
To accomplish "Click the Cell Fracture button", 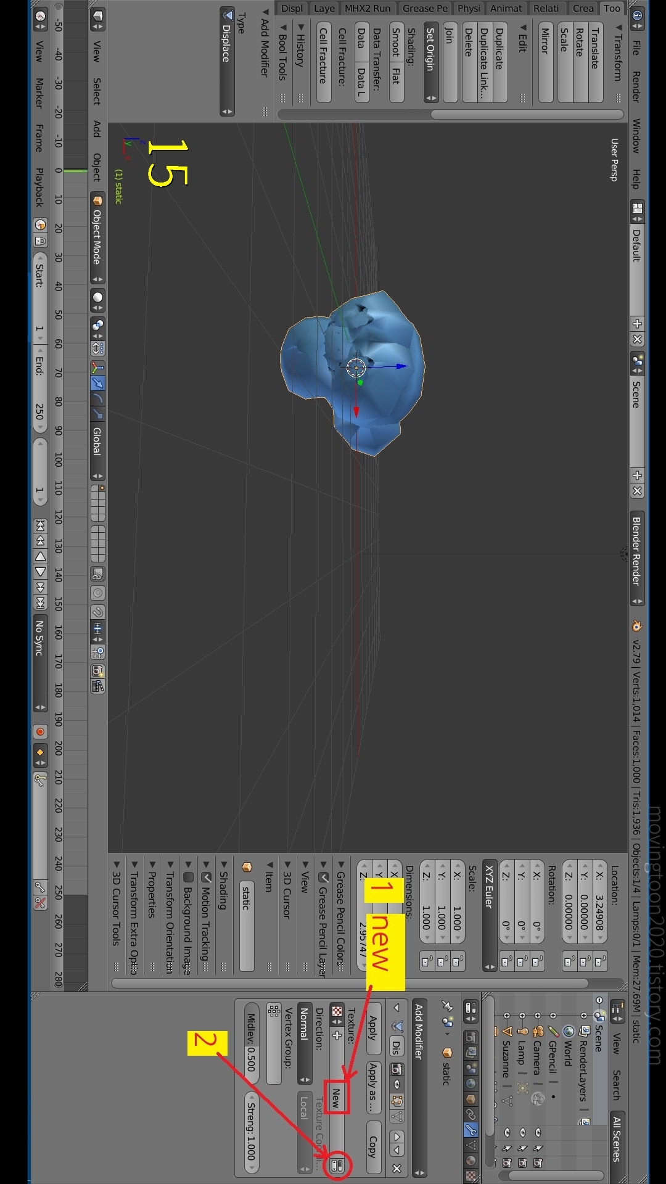I will (324, 64).
